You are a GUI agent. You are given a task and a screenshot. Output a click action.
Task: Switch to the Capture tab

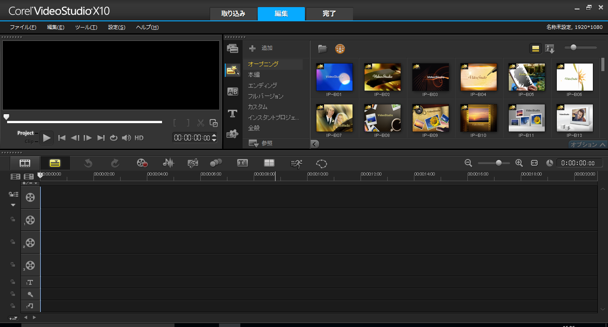point(233,14)
